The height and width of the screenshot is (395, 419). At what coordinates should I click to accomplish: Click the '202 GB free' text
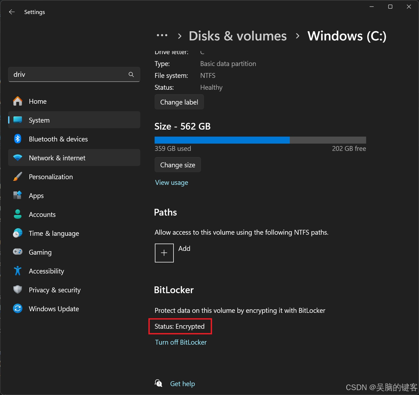click(349, 148)
